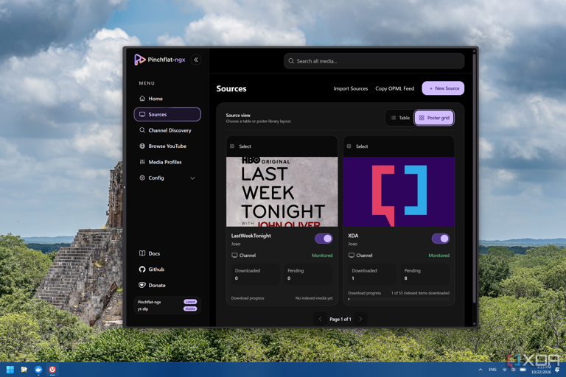The width and height of the screenshot is (566, 377).
Task: Open Channel Discovery in the sidebar
Action: [x=167, y=130]
